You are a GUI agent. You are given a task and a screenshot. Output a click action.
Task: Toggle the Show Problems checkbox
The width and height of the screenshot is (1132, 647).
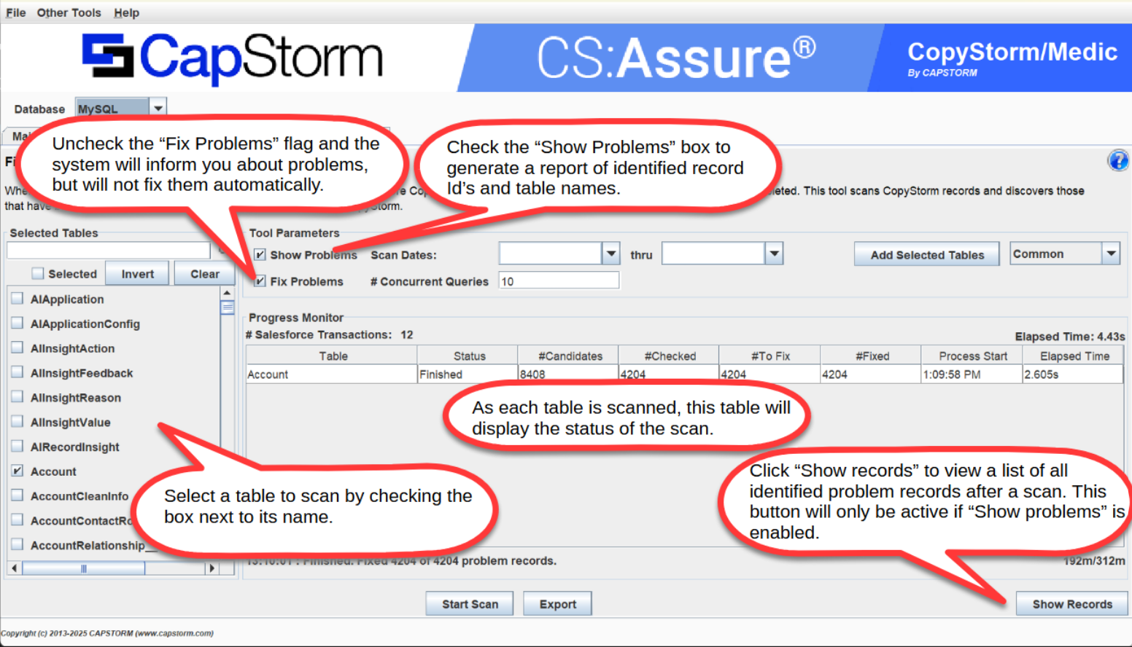[260, 255]
